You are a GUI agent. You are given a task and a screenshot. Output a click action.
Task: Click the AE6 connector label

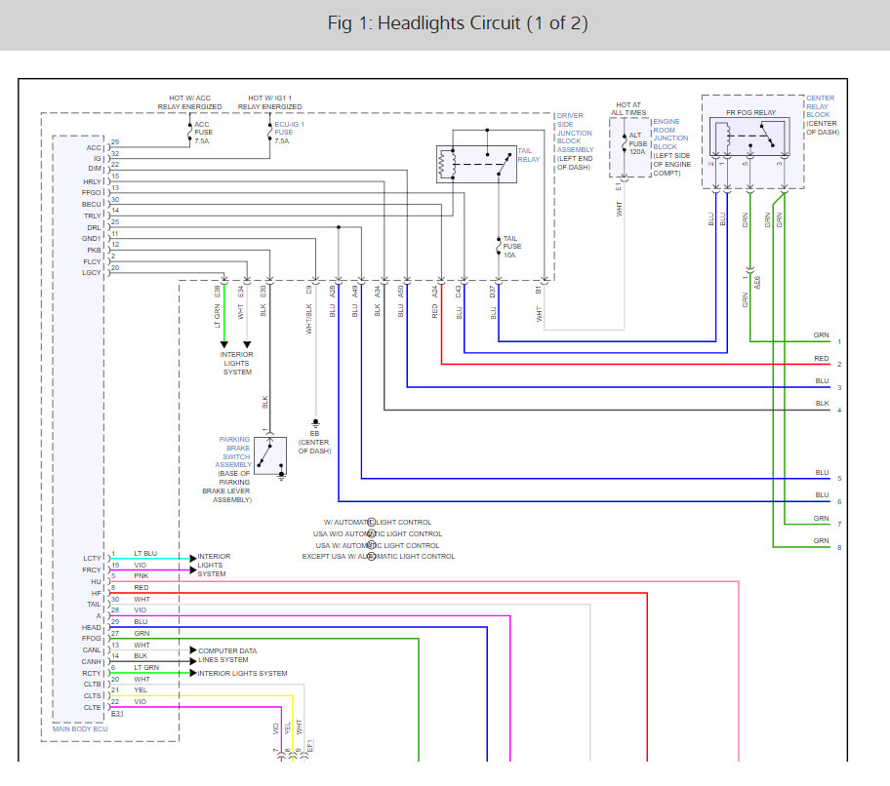(757, 283)
